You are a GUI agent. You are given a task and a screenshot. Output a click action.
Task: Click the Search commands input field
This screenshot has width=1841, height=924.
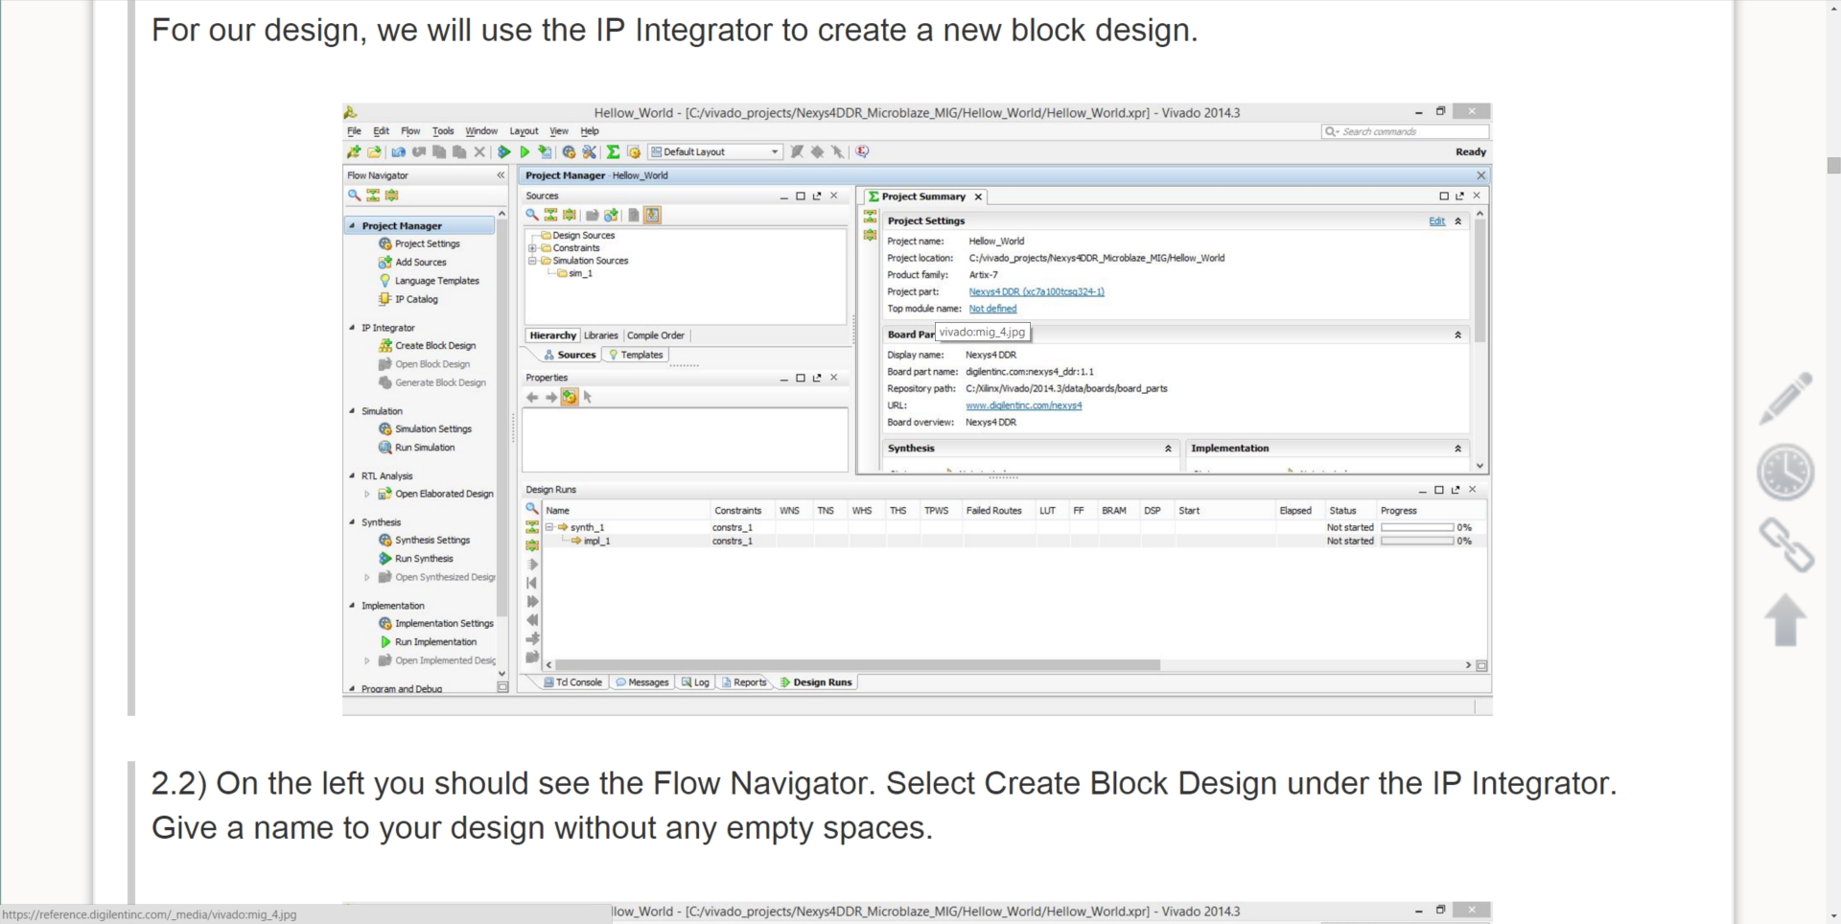click(1405, 131)
